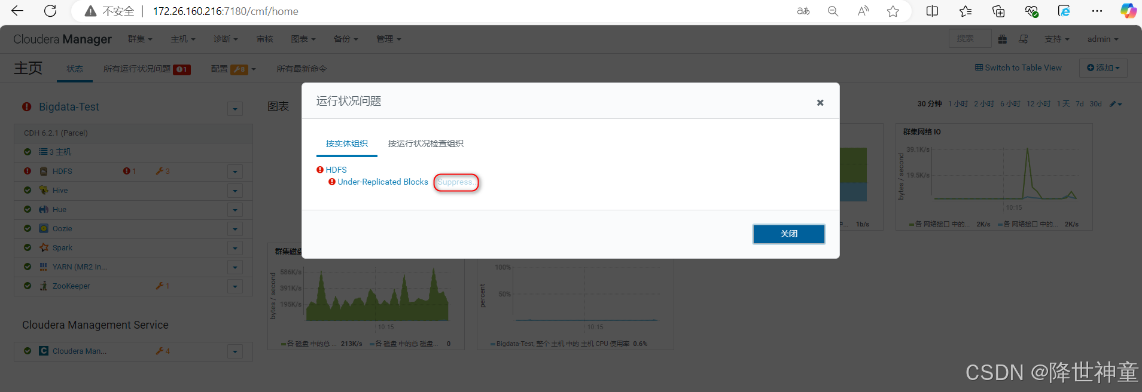Expand the Bigdata-Test cluster actions dropdown
This screenshot has height=392, width=1142.
click(235, 109)
